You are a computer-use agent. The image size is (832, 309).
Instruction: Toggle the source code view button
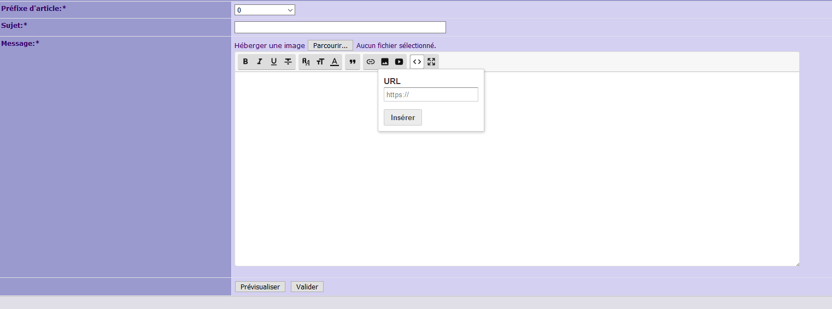point(417,62)
